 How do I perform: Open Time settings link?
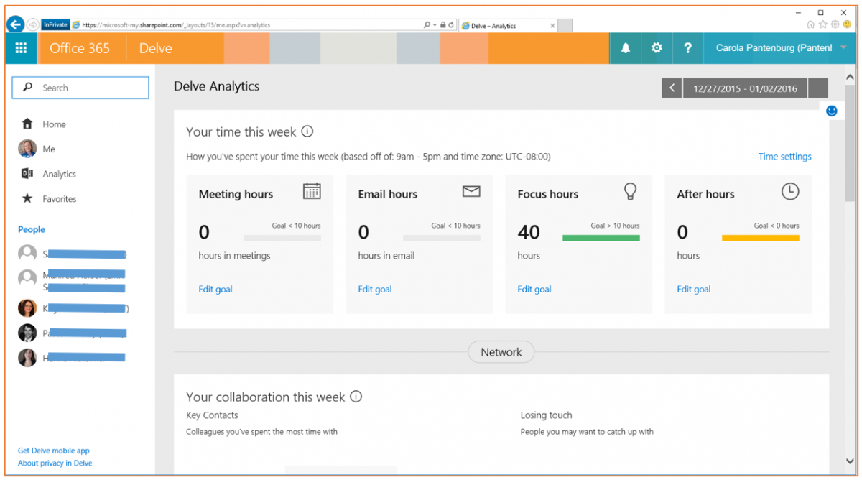click(785, 157)
